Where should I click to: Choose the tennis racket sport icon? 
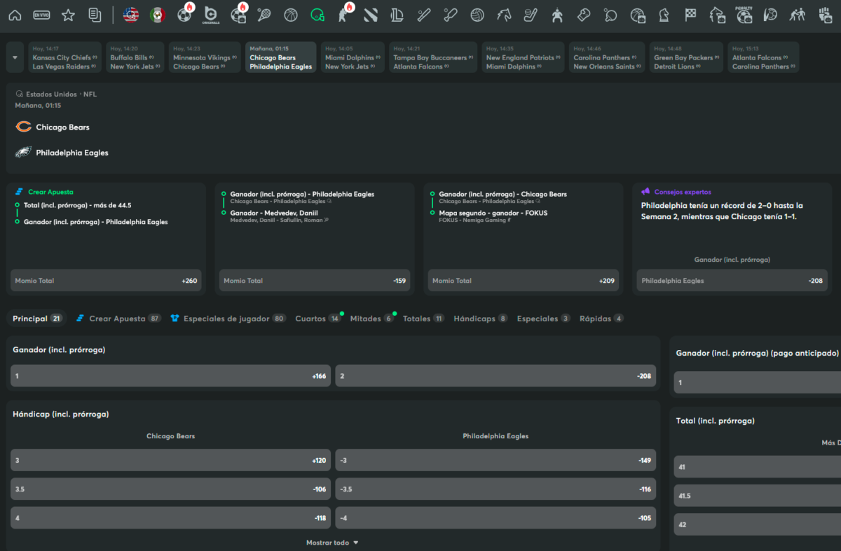(x=264, y=15)
